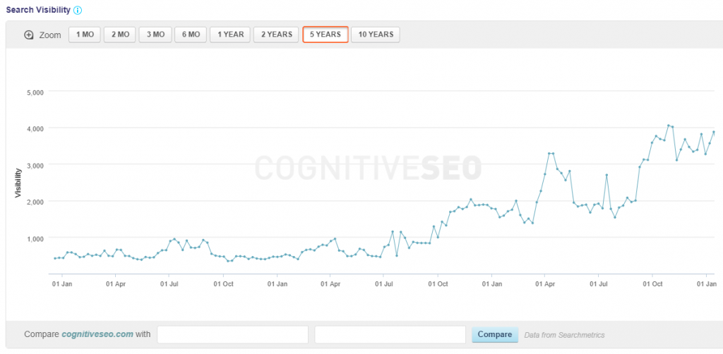The height and width of the screenshot is (354, 723).
Task: Focus the second compare domain input field
Action: 390,334
